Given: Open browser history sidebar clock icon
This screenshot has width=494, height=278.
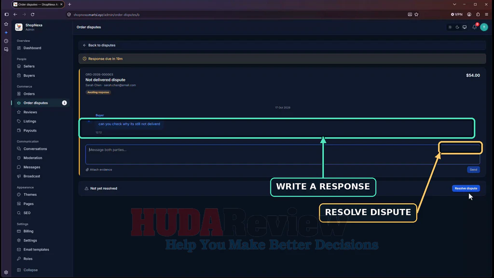Looking at the screenshot, I should click(x=6, y=41).
